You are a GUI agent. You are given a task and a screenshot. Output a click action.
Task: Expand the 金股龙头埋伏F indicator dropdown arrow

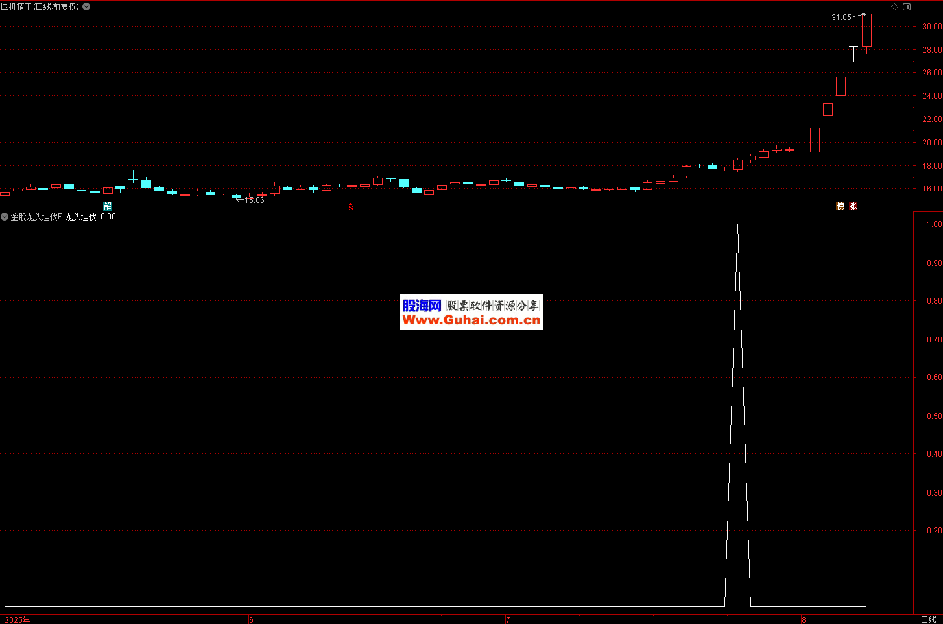click(5, 217)
